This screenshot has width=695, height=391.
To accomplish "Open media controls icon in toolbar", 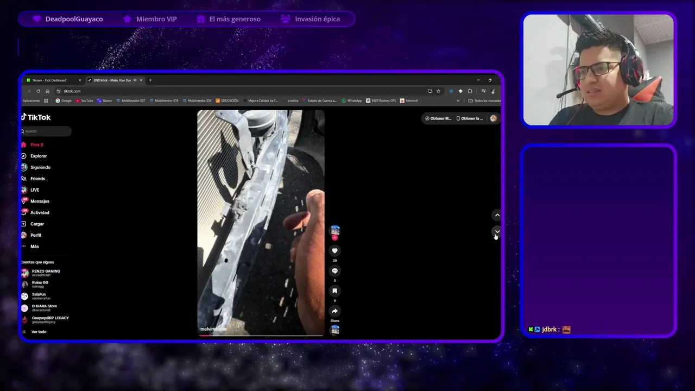I will point(483,91).
